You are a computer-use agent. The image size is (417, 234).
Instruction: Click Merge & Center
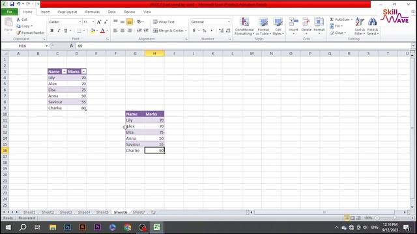point(169,31)
